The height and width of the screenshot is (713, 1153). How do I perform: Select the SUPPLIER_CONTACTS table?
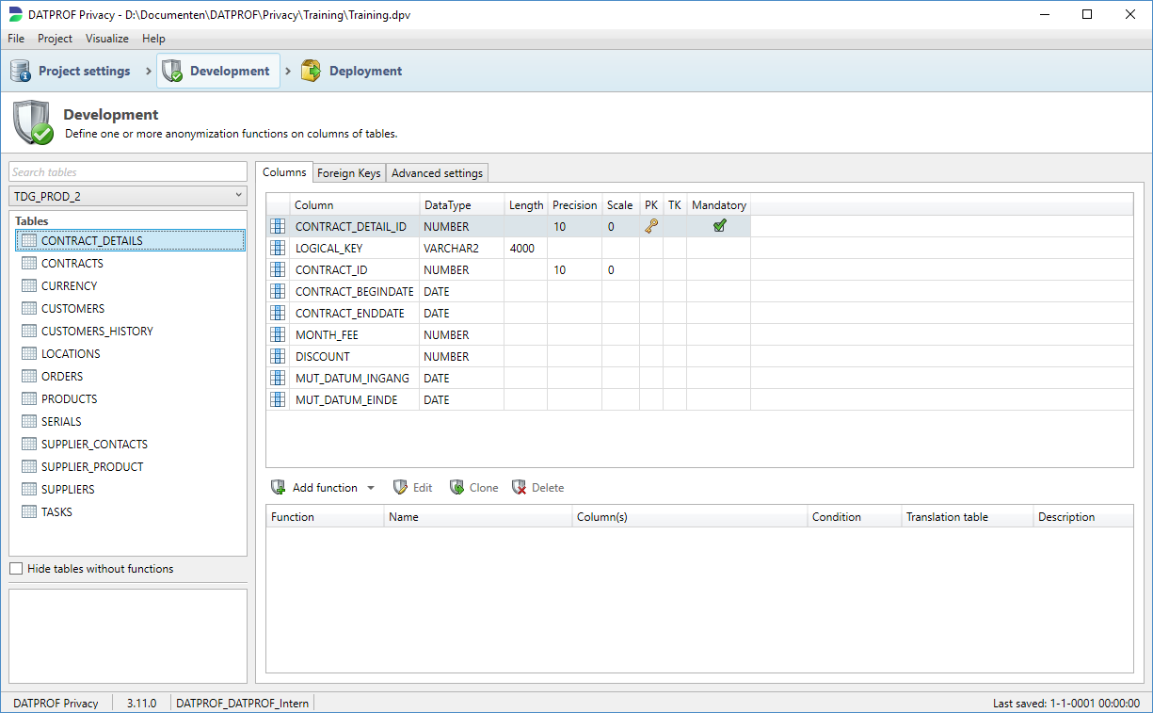click(x=94, y=445)
